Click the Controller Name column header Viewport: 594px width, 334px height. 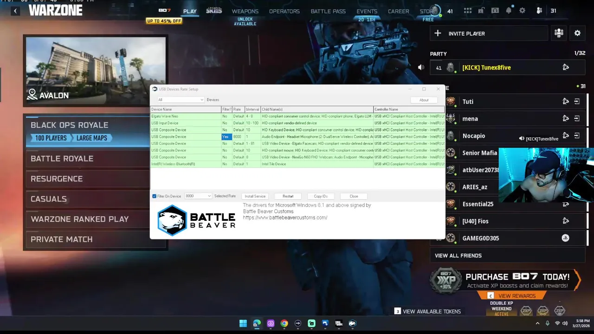[x=409, y=109]
